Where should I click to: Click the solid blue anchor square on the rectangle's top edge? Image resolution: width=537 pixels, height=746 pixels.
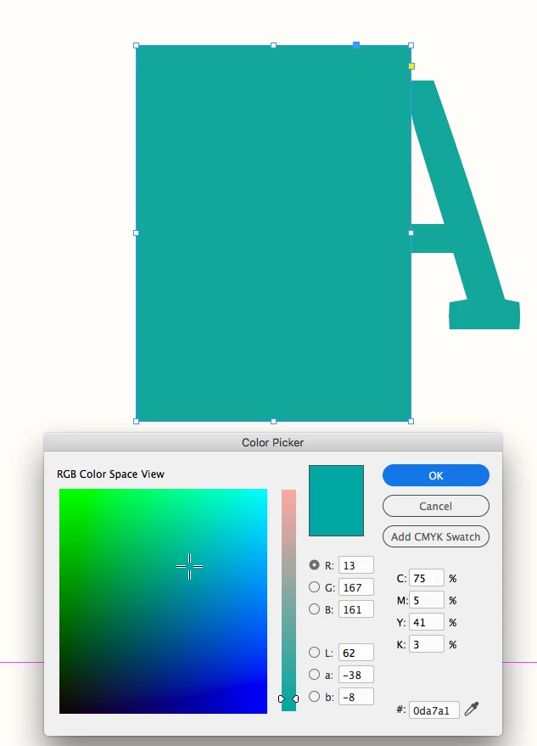coord(356,45)
